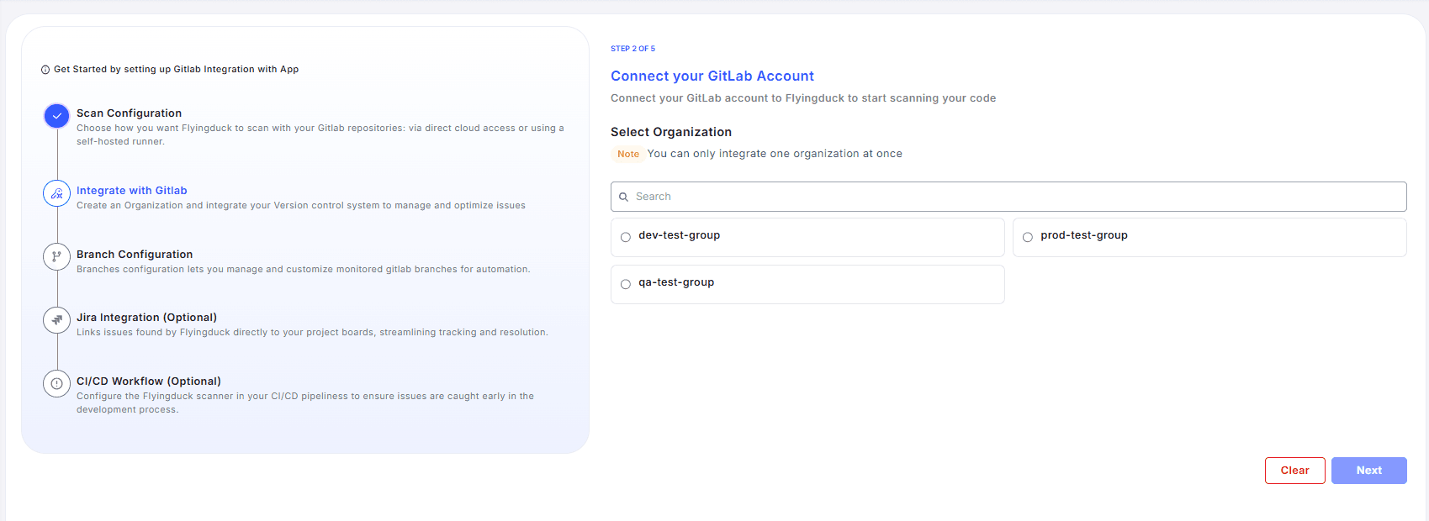The height and width of the screenshot is (521, 1429).
Task: Choose the qa-test-group radio button
Action: [626, 284]
